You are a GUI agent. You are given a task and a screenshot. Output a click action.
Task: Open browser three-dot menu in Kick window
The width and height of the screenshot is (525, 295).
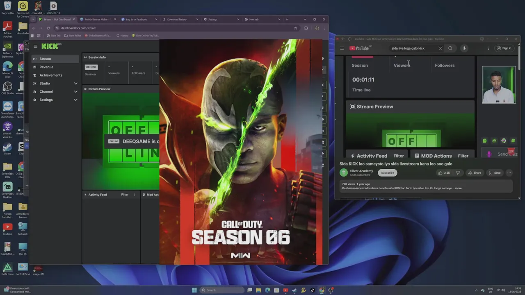coord(324,28)
